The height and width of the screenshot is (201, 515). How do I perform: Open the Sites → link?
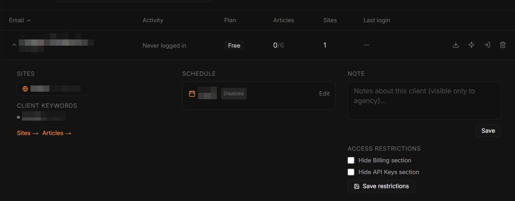[28, 133]
